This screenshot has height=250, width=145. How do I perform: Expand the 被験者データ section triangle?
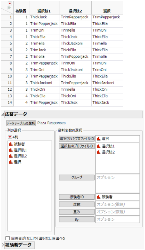coord(3,245)
